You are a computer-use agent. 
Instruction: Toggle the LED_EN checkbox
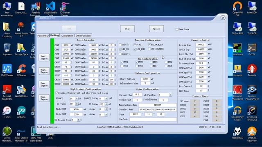(120, 49)
